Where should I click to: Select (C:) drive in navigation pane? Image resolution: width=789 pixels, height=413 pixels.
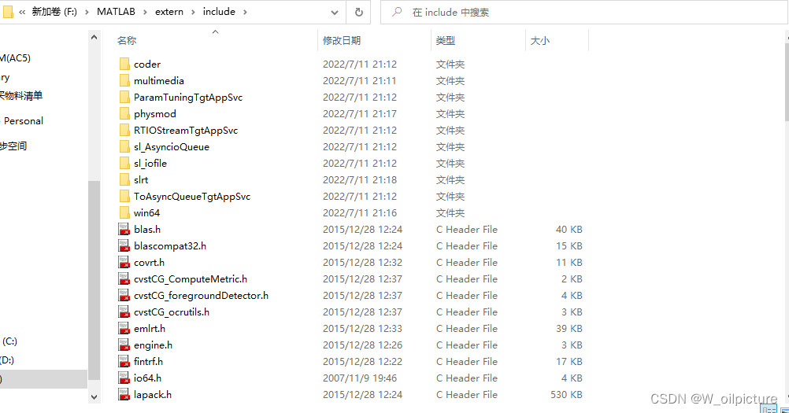[x=9, y=341]
